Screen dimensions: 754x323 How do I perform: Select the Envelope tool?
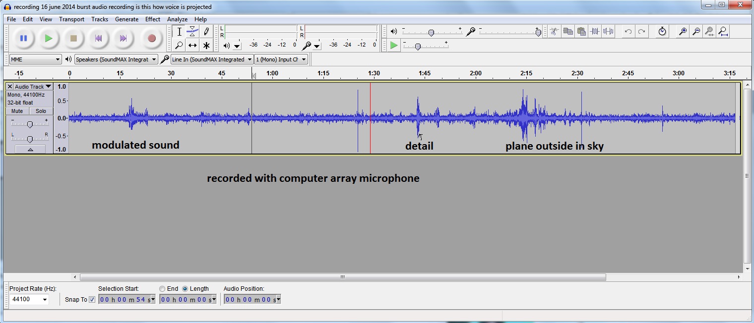coord(192,32)
